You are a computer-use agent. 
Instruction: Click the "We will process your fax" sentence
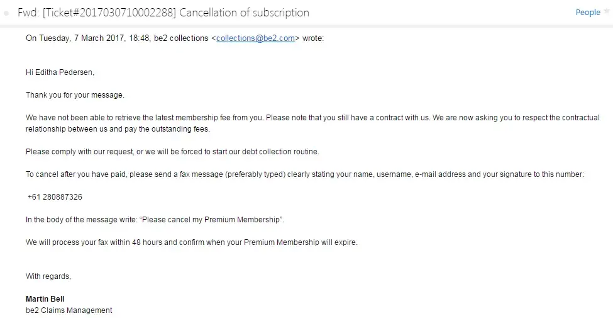pyautogui.click(x=191, y=242)
